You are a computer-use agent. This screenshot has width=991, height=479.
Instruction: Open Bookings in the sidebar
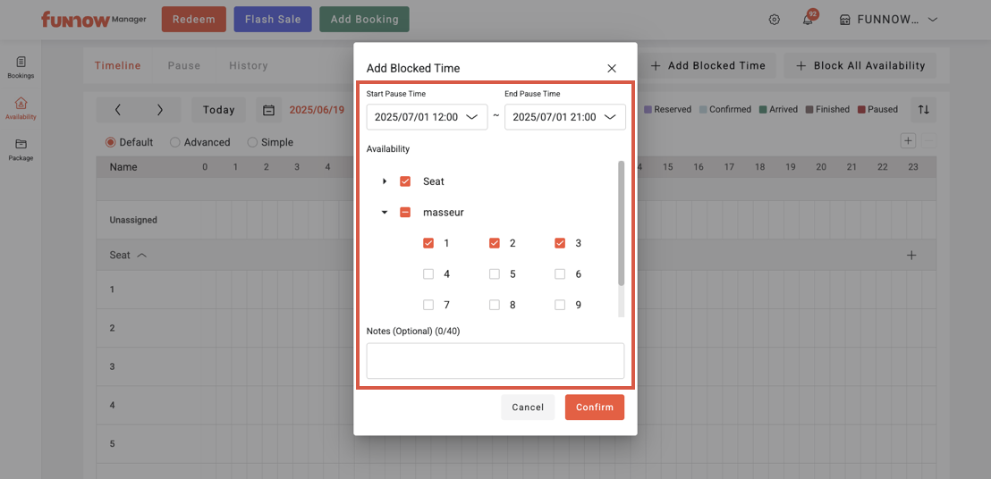pyautogui.click(x=21, y=67)
